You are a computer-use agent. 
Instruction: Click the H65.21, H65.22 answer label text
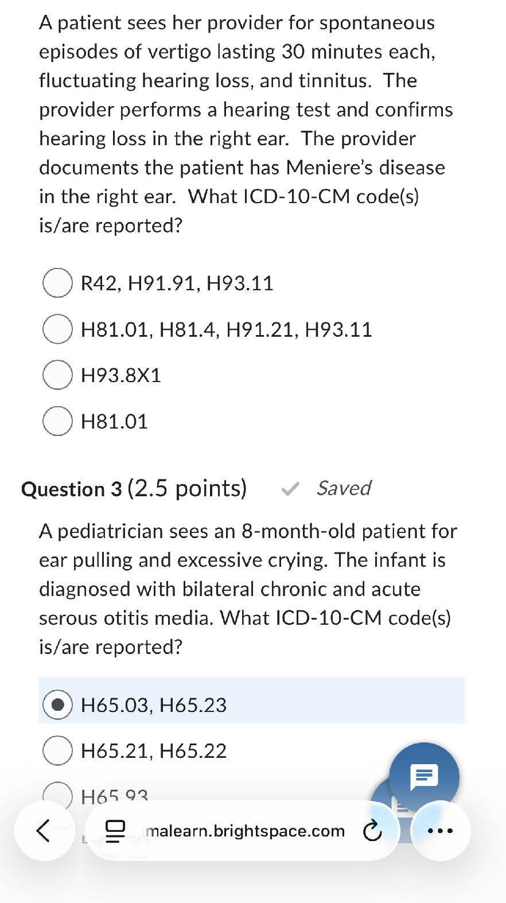(x=154, y=751)
